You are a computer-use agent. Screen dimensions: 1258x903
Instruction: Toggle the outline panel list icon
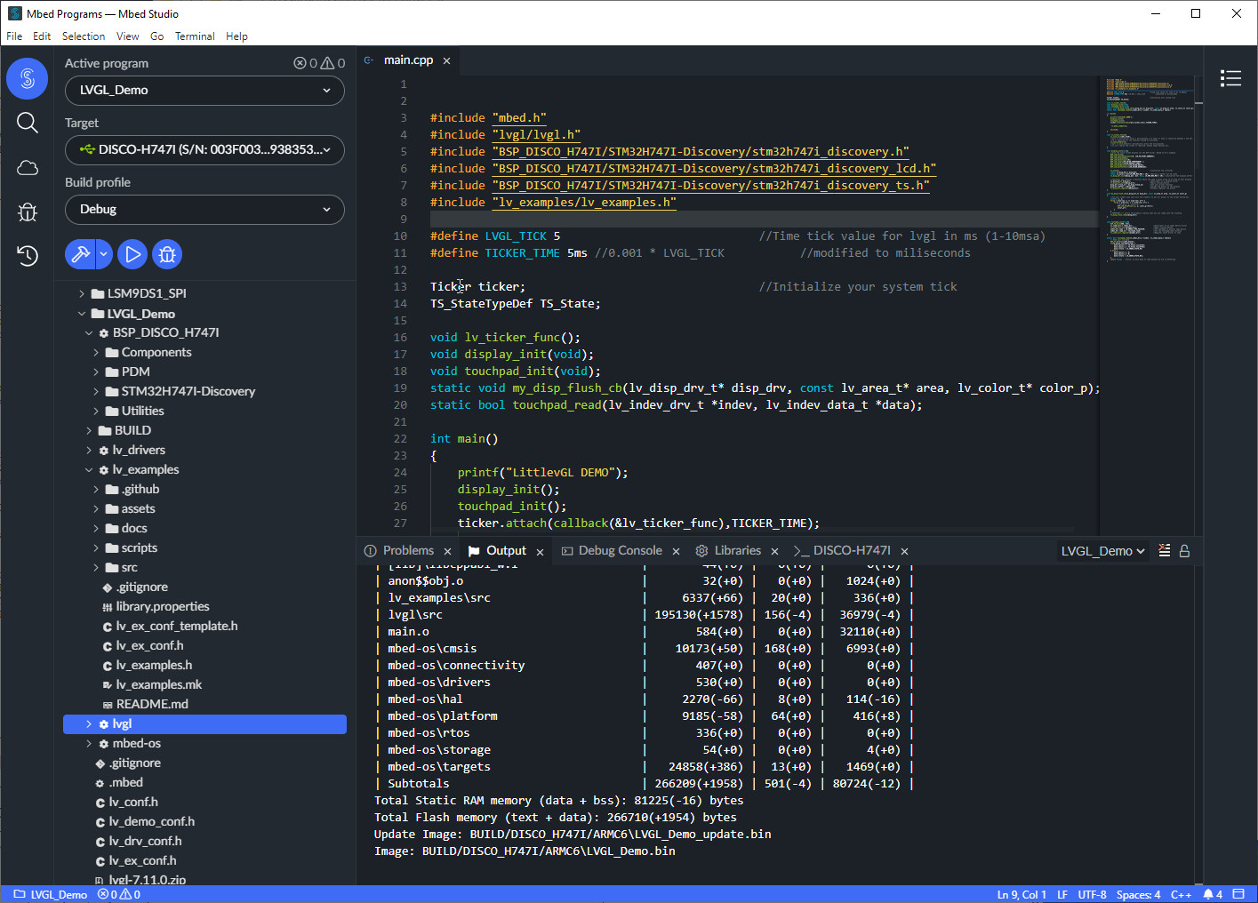pos(1230,78)
